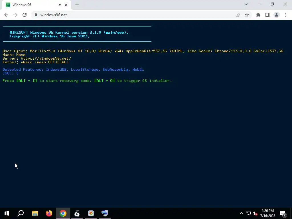Open the Windows Start menu
Viewport: 292px width, 219px height.
point(7,213)
